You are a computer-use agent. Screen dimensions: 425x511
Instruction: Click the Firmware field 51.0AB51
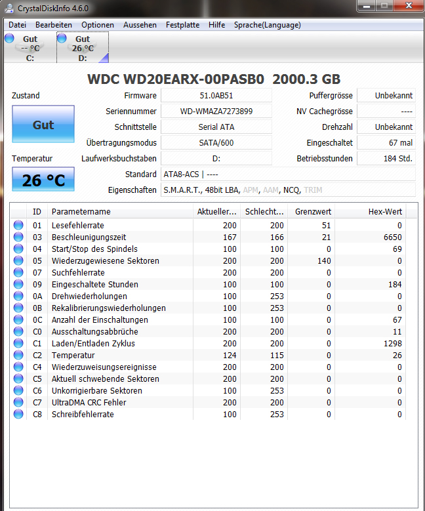pos(216,96)
